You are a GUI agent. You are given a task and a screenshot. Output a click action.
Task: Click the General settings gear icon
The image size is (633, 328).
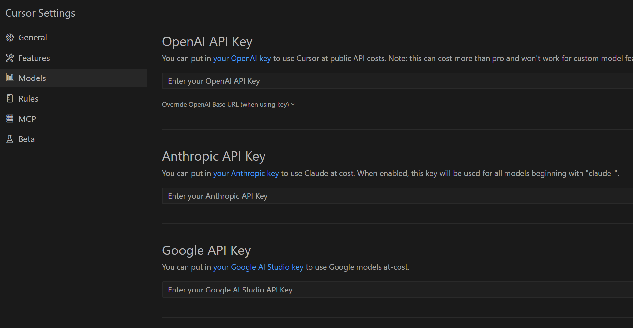click(x=10, y=37)
